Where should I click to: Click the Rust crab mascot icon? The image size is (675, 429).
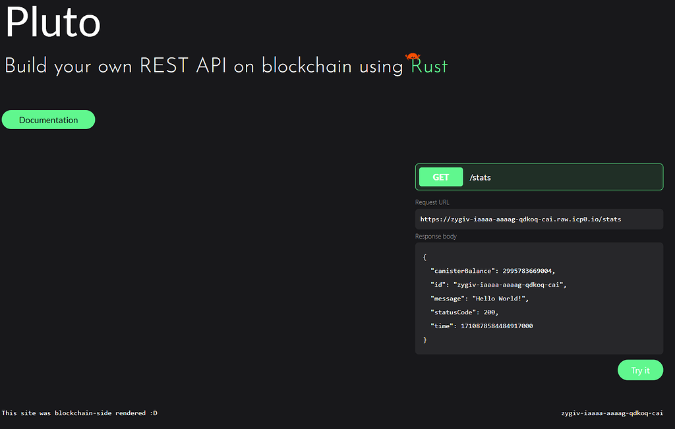413,56
